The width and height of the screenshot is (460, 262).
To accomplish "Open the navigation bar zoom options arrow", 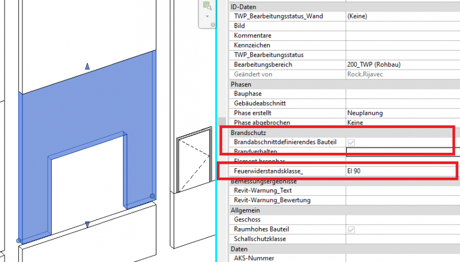I will coord(206,16).
